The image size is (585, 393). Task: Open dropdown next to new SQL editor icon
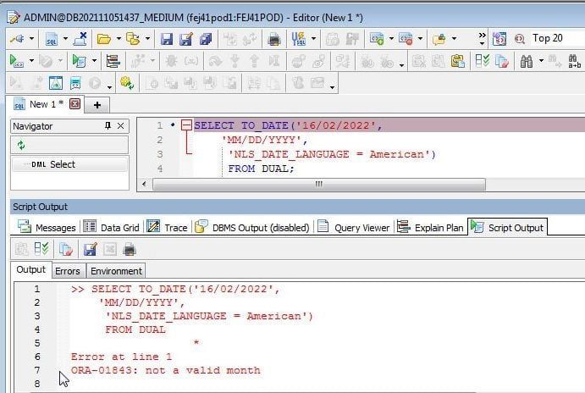tap(65, 38)
